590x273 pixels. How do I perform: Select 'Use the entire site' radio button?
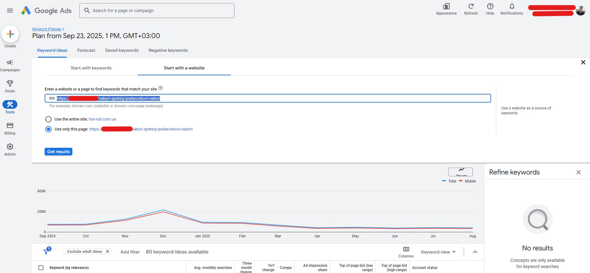point(48,119)
